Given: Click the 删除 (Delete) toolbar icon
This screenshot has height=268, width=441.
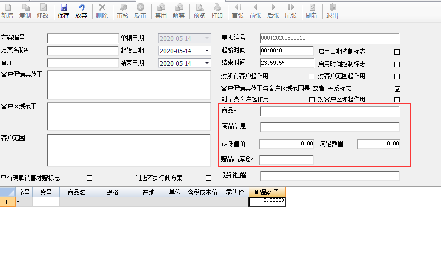Looking at the screenshot, I should (102, 11).
